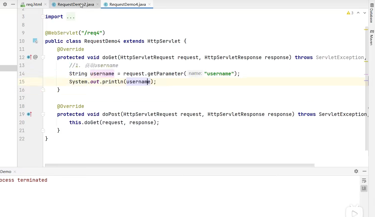This screenshot has height=217, width=375.
Task: Click the warnings indicator showing 3
Action: pyautogui.click(x=350, y=13)
